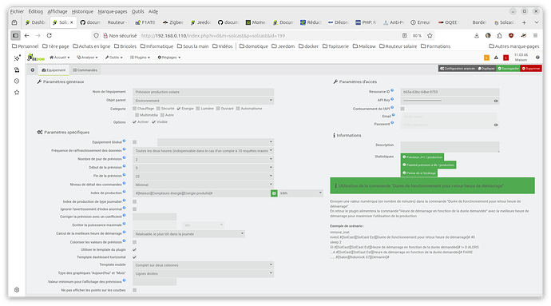Click the browser back arrow
The image size is (551, 306).
(26, 35)
